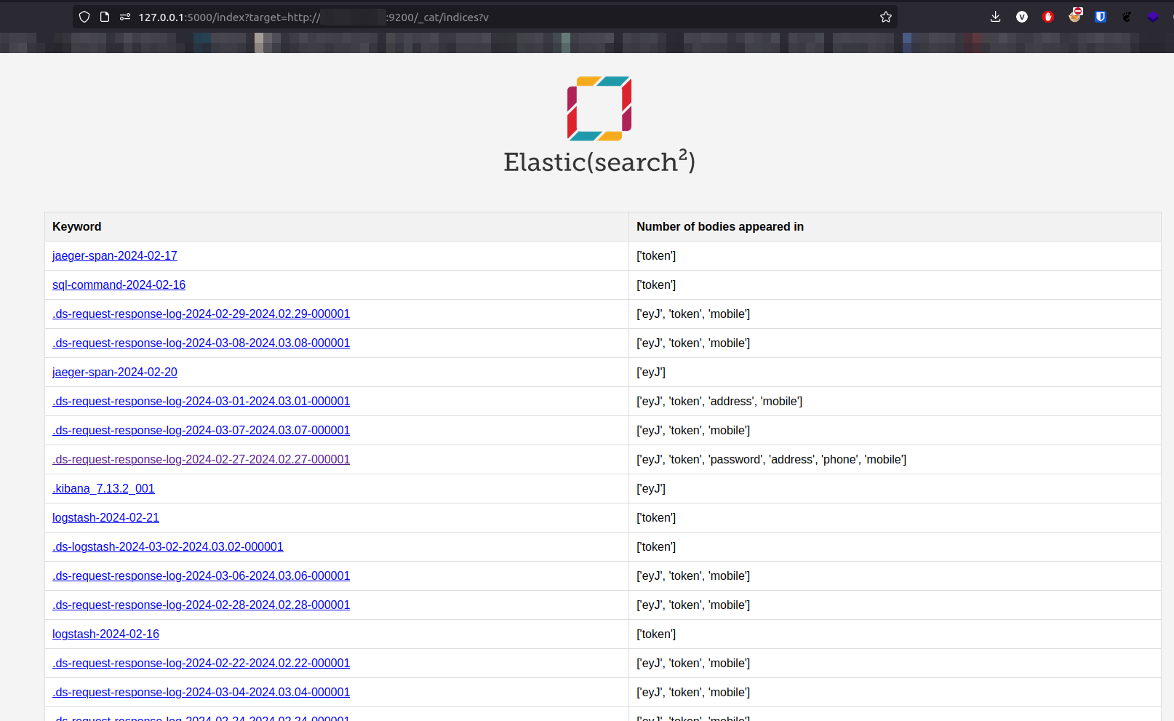1174x721 pixels.
Task: Click ['token'] cell in sql-command-2024-02-16 row
Action: 895,284
